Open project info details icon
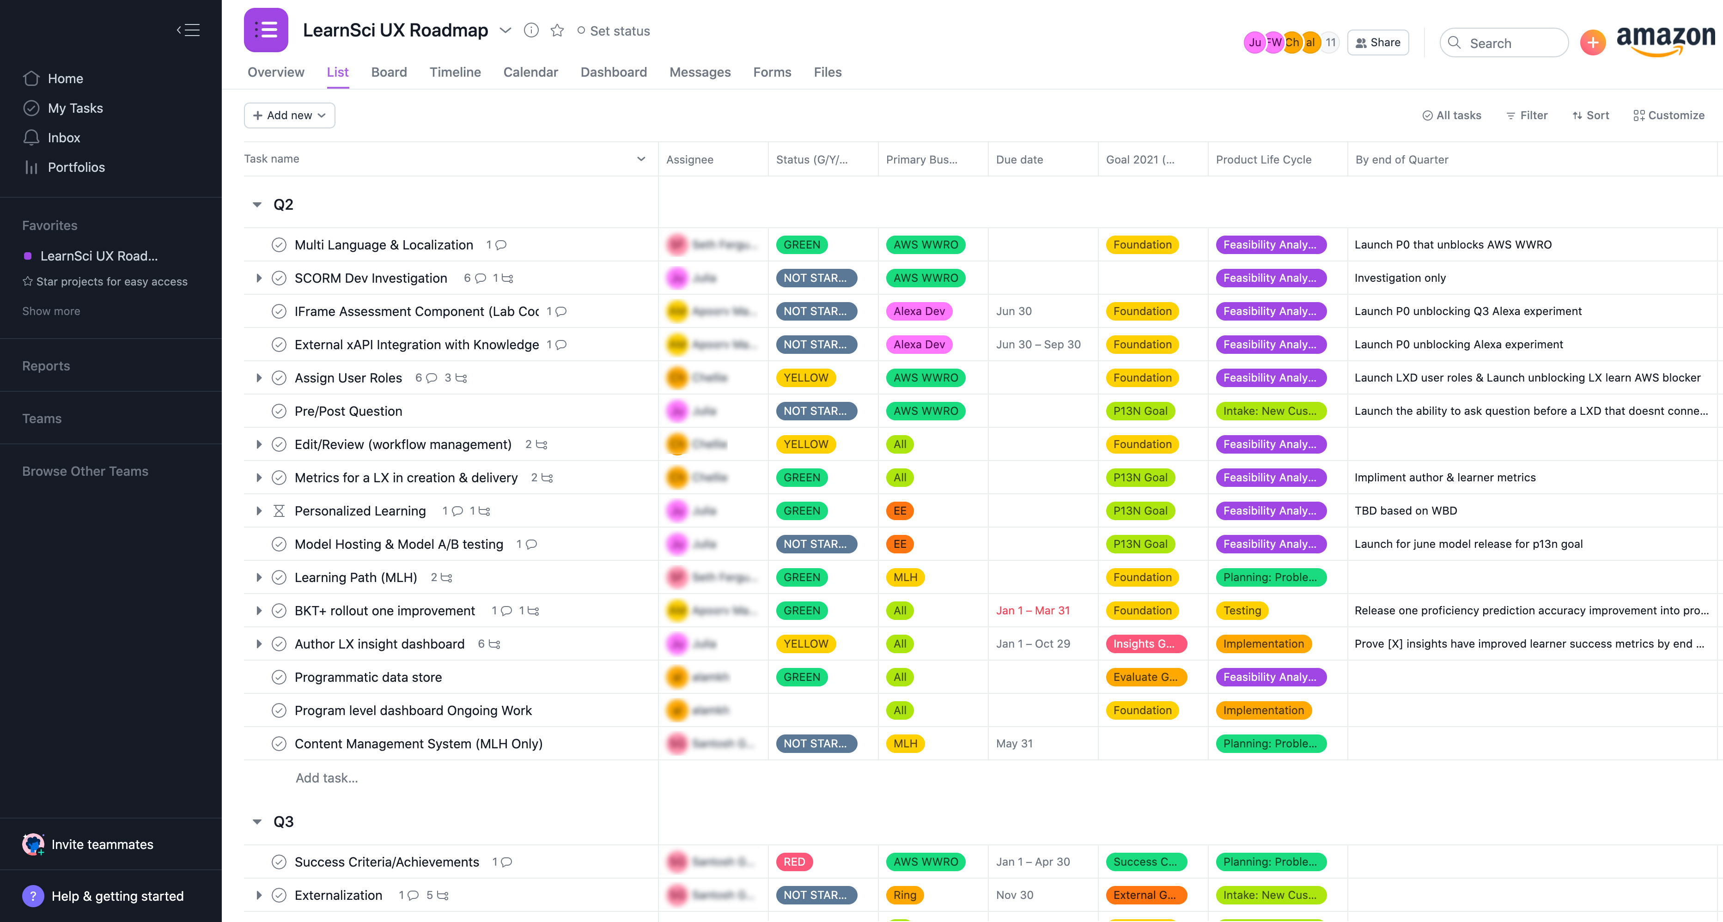 (x=531, y=30)
